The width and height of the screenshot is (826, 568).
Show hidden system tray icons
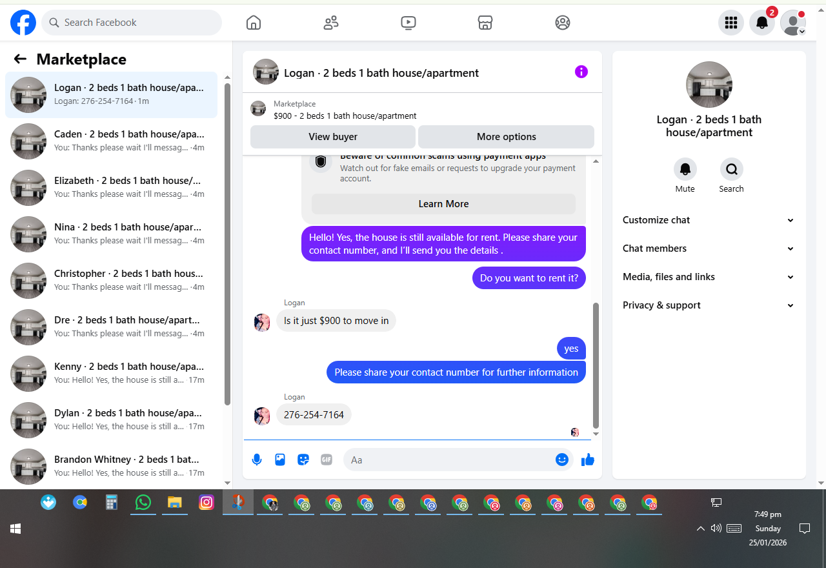(700, 529)
